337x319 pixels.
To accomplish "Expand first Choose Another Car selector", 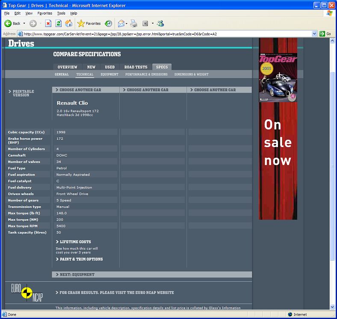I will click(86, 90).
